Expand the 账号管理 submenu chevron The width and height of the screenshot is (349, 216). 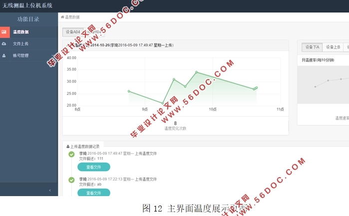tap(52, 55)
